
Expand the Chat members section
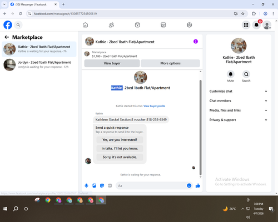point(239,101)
